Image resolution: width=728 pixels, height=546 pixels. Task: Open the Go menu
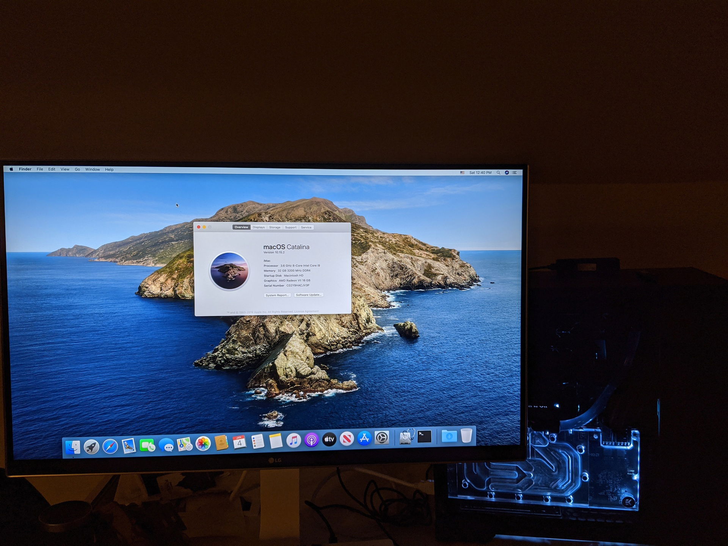(x=77, y=169)
